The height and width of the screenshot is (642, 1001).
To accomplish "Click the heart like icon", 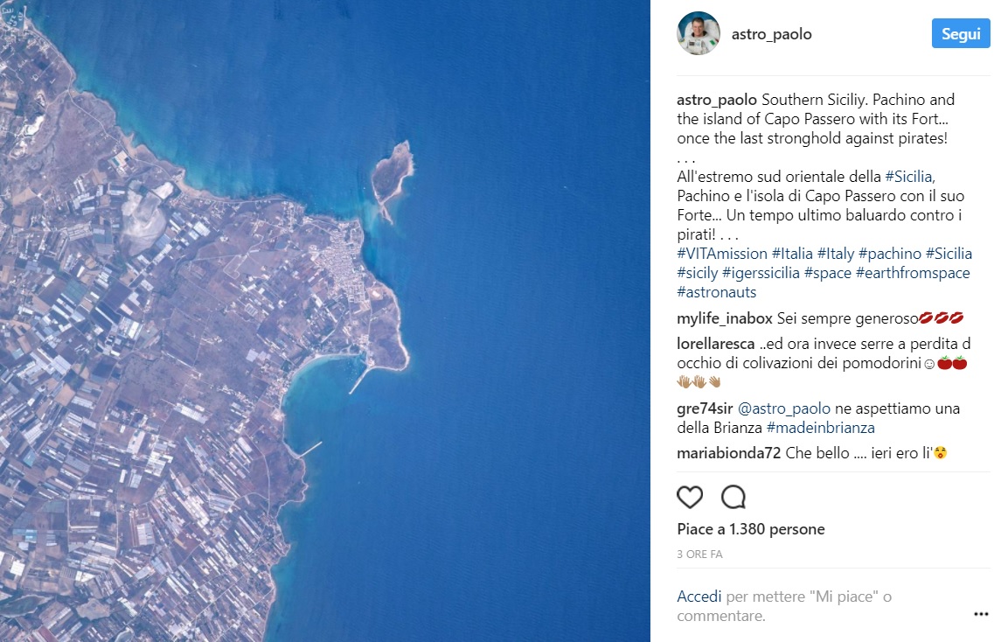I will [690, 498].
